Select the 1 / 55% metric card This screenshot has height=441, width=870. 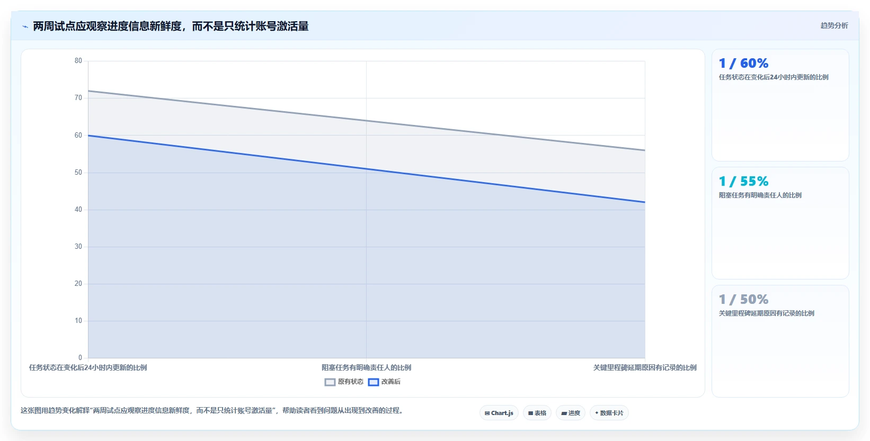pos(780,223)
